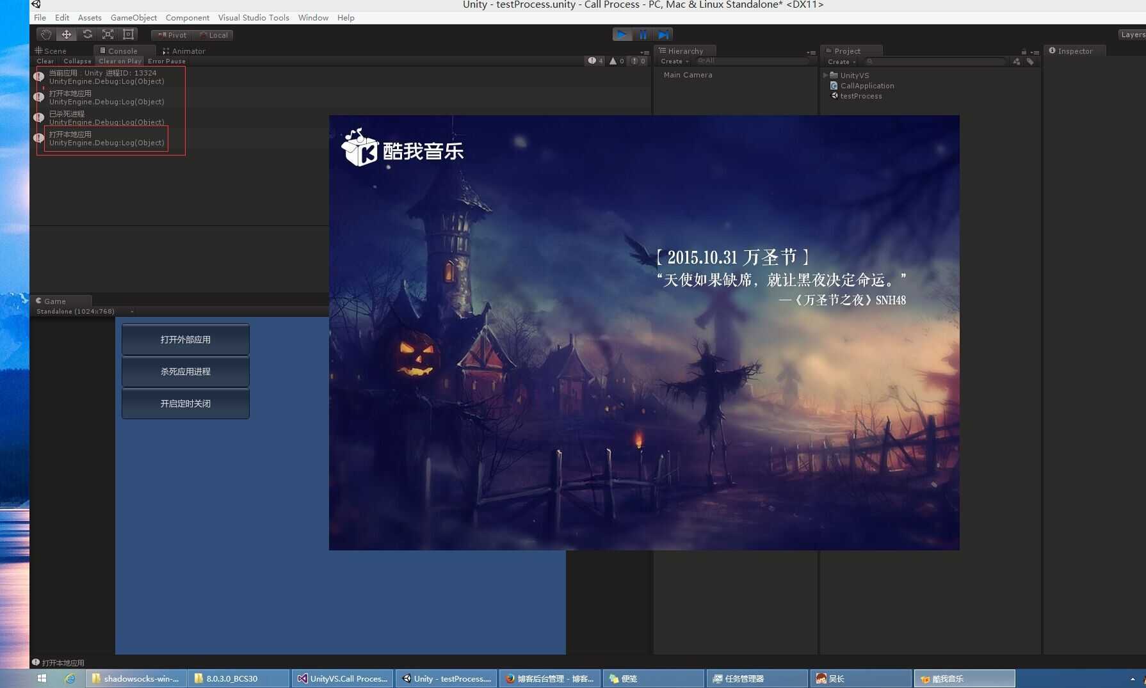1146x688 pixels.
Task: Step forward one frame
Action: click(663, 35)
